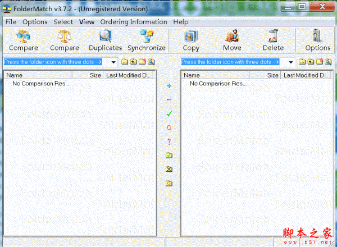Viewport: 337px width, 247px height.
Task: Go up one folder in left pane
Action: [134, 62]
